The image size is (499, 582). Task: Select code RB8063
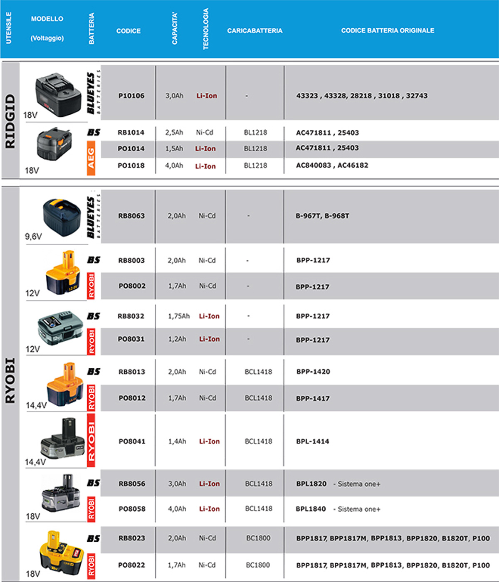coord(131,216)
